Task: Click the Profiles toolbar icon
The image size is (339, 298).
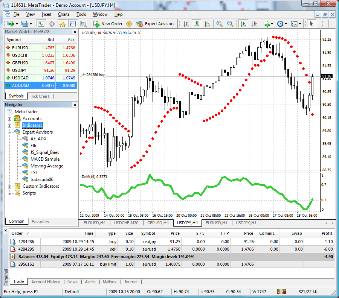Action: point(24,24)
